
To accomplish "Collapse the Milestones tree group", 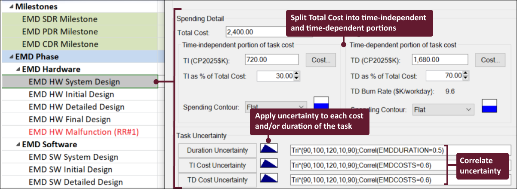I will tap(11, 7).
